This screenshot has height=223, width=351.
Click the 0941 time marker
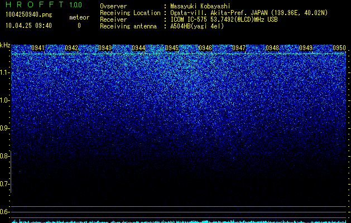point(38,47)
